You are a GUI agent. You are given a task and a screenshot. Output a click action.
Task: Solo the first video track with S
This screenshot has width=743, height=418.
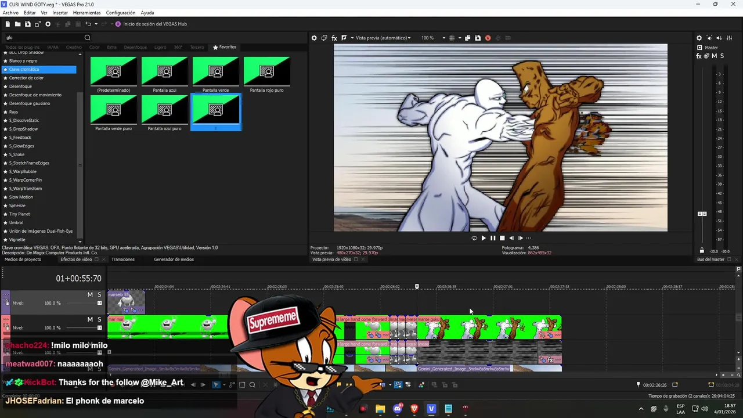[99, 295]
